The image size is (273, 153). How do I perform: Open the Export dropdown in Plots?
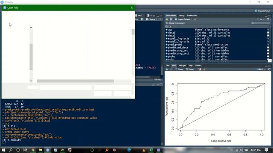coord(191,69)
